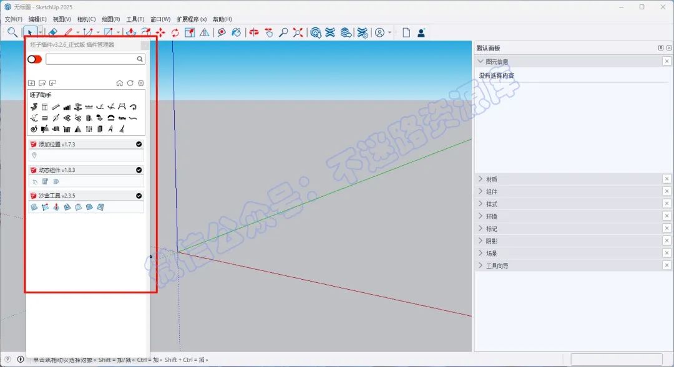Click the Zoom Extents tool

[x=298, y=32]
